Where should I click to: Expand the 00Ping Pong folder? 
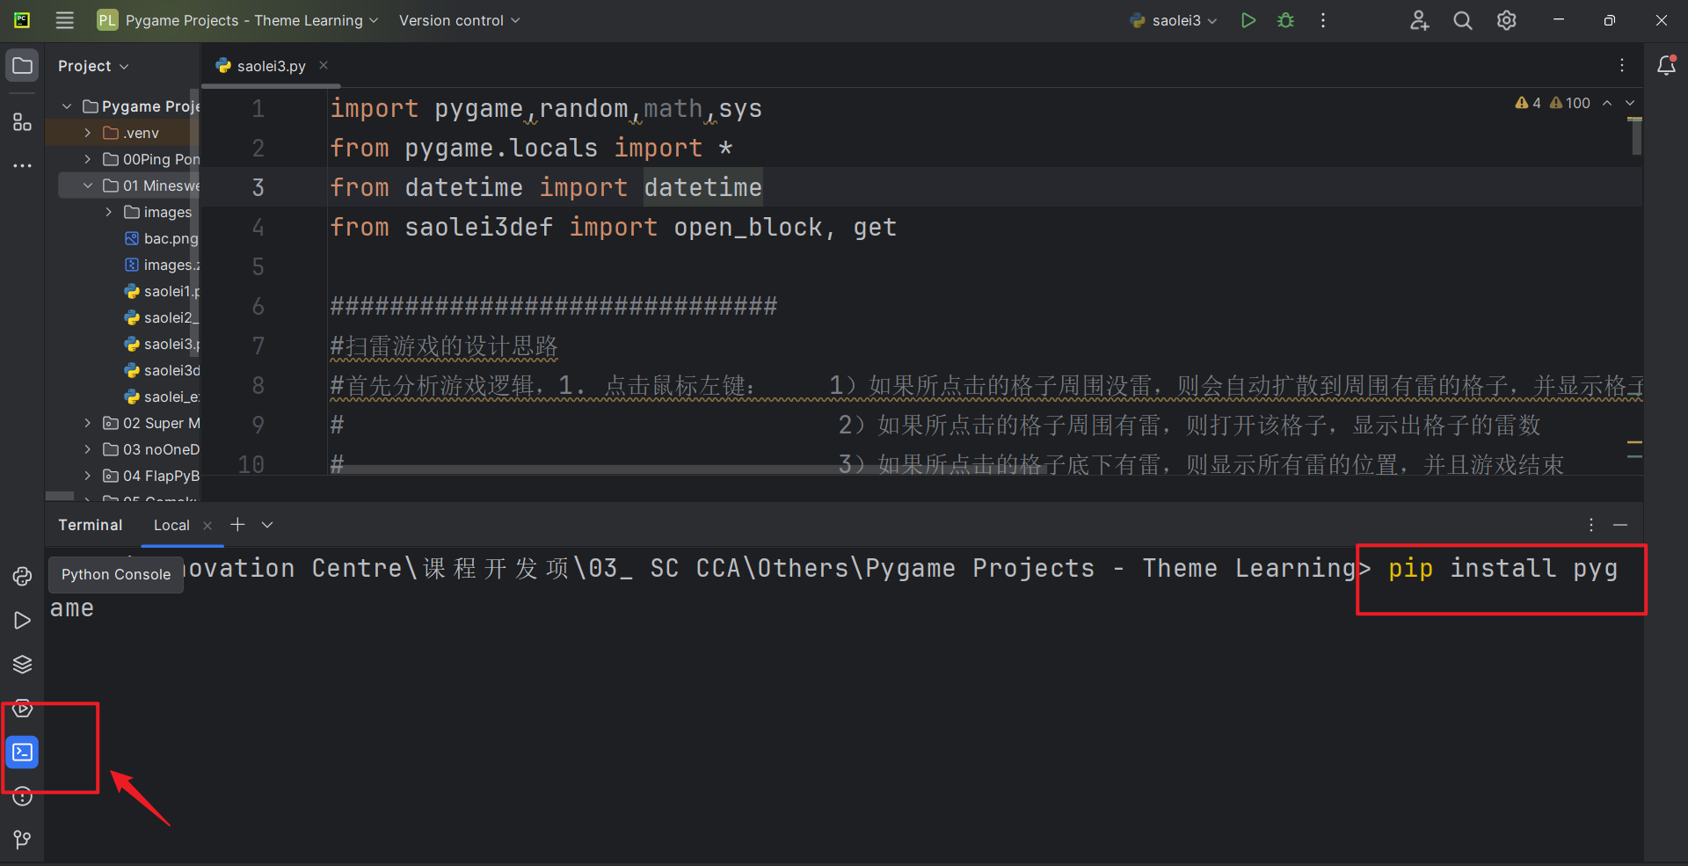pos(88,159)
